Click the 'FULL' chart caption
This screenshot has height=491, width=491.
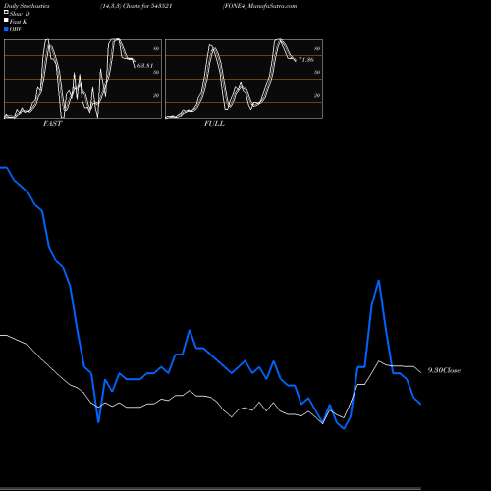pyautogui.click(x=214, y=124)
